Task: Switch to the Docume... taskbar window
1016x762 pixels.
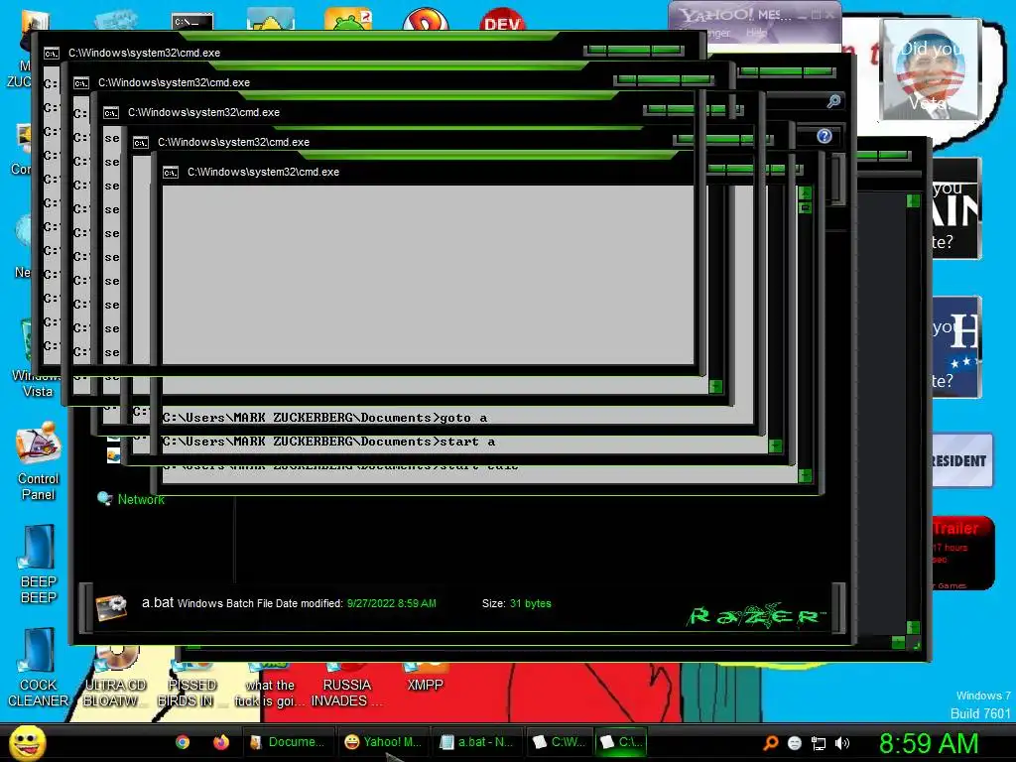Action: pos(288,742)
